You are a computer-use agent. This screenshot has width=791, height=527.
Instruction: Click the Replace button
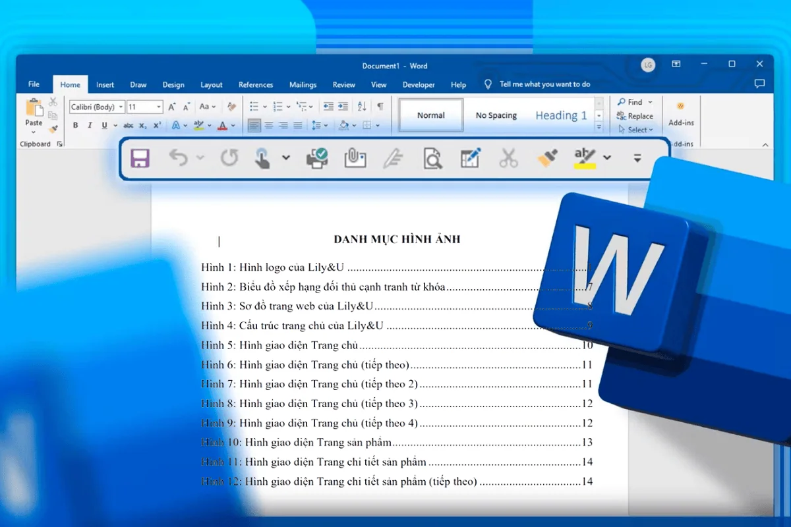coord(635,116)
